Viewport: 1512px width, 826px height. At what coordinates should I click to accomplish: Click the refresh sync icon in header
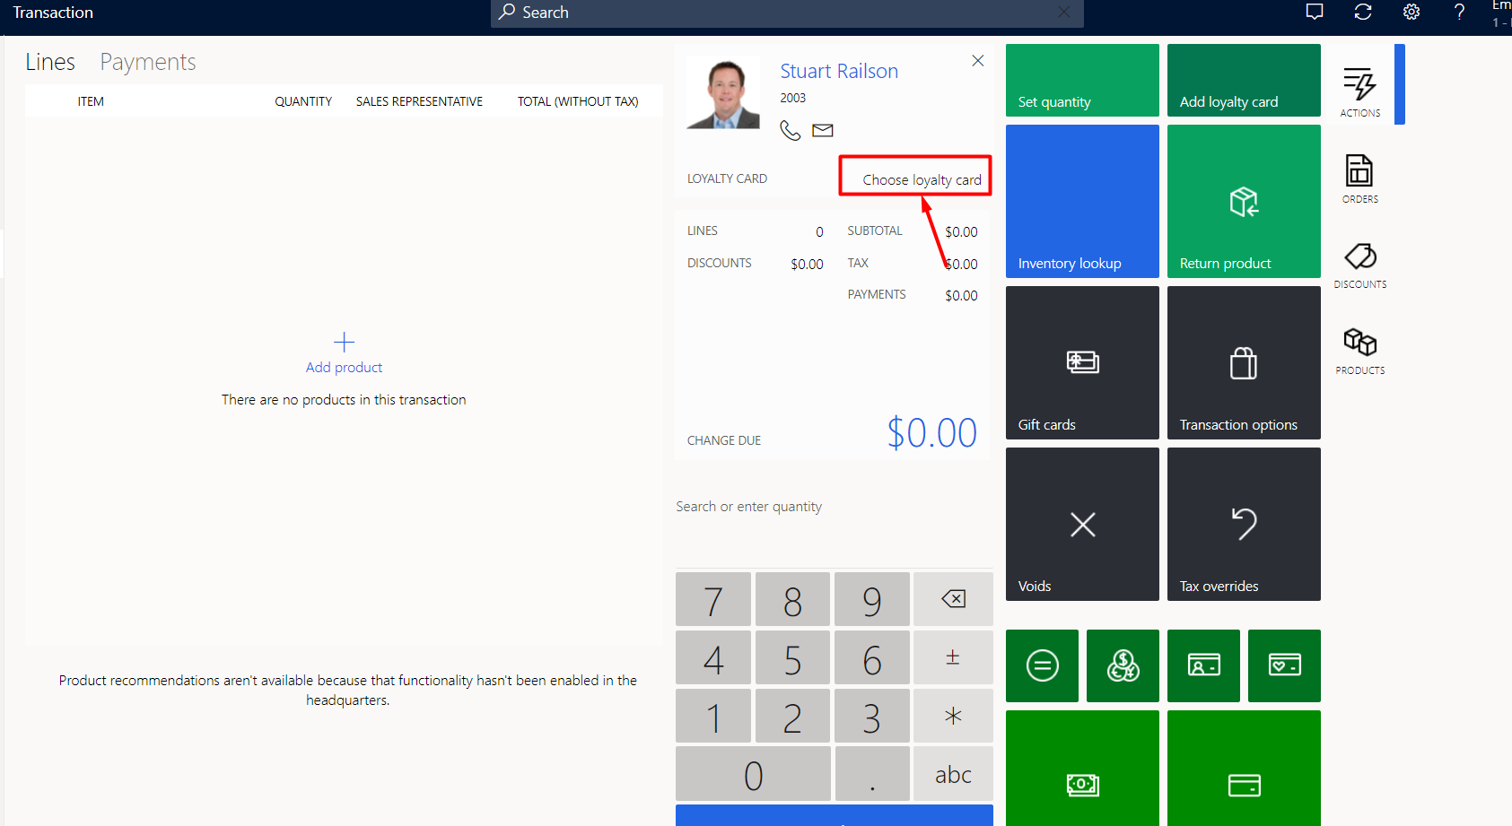pos(1363,13)
